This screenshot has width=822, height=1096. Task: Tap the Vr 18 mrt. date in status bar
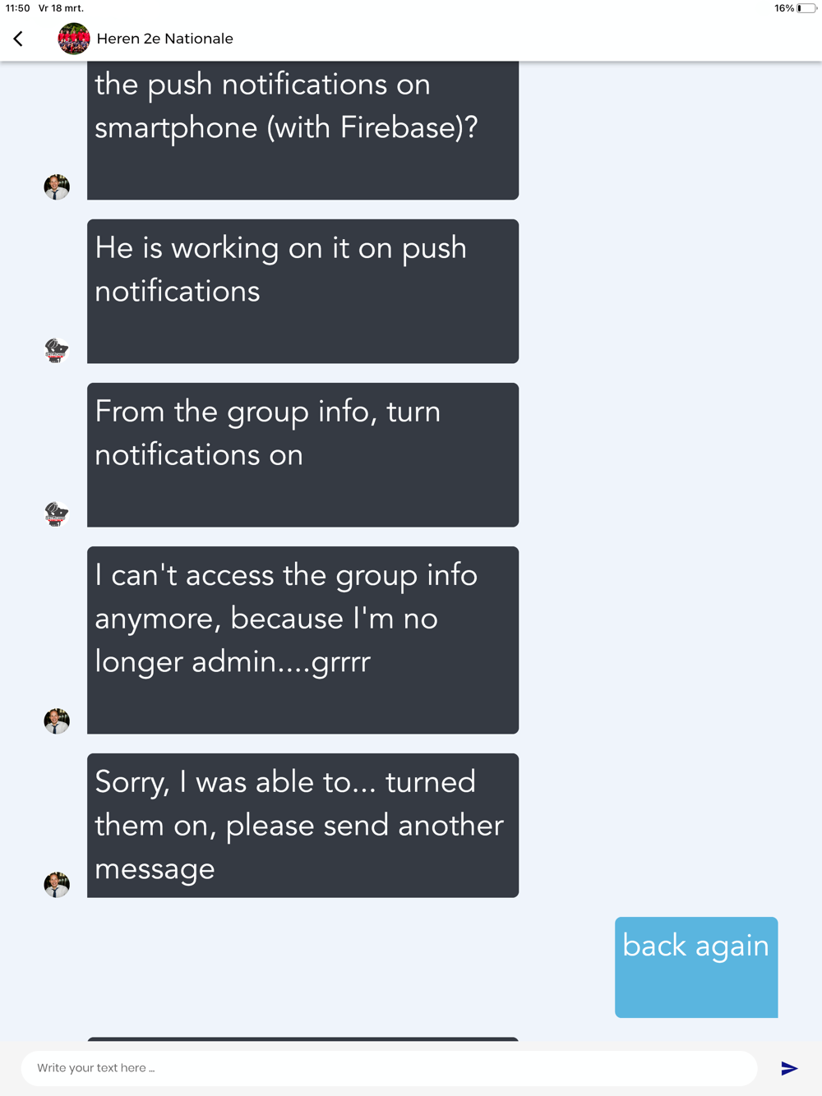point(61,8)
